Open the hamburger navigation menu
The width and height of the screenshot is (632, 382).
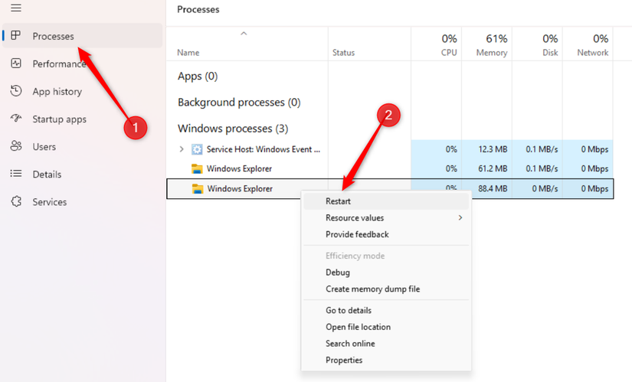pyautogui.click(x=16, y=8)
